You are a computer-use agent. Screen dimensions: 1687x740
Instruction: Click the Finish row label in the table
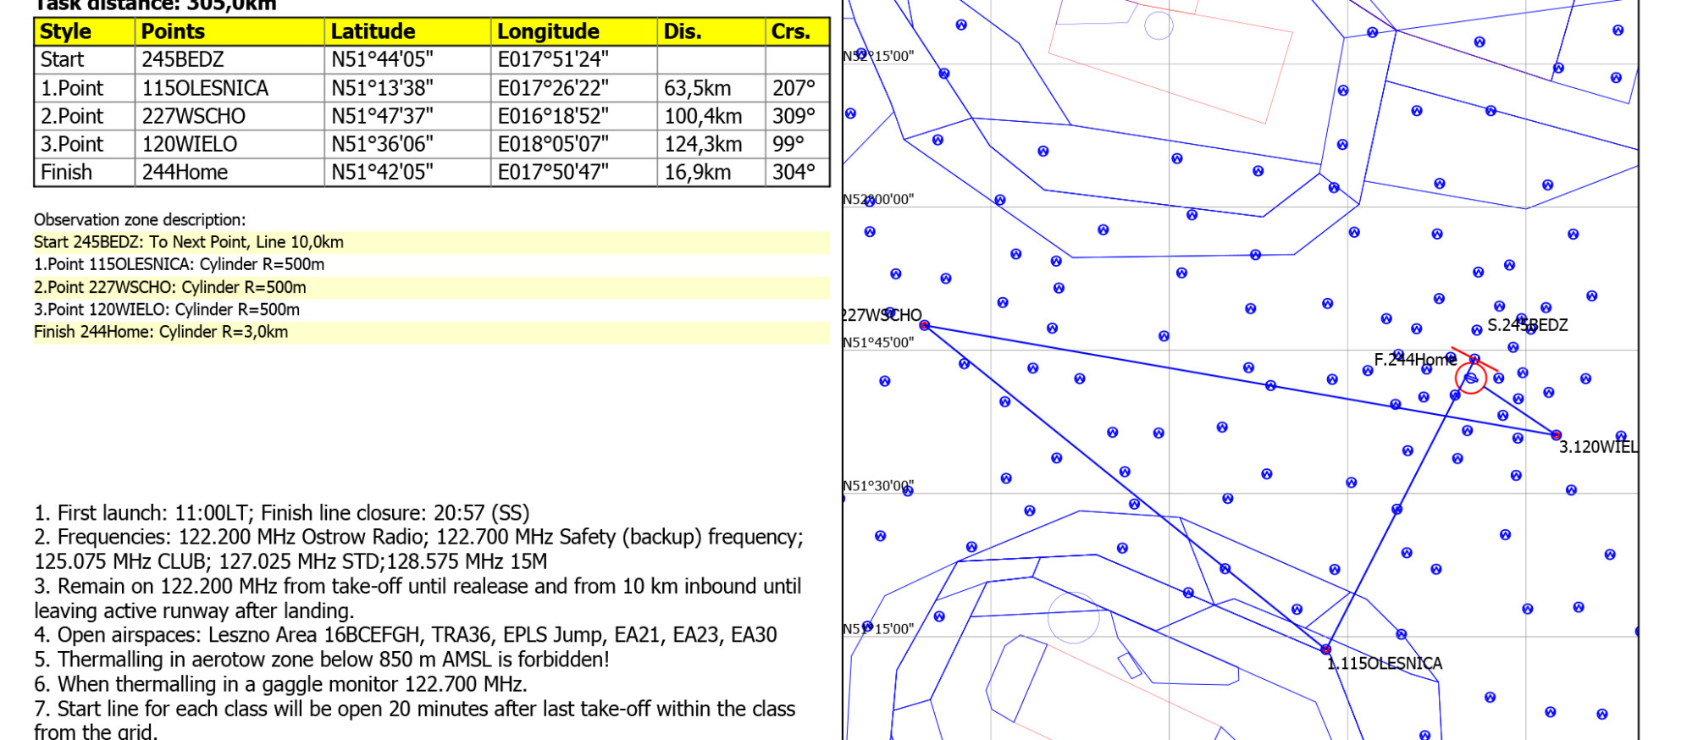(66, 173)
